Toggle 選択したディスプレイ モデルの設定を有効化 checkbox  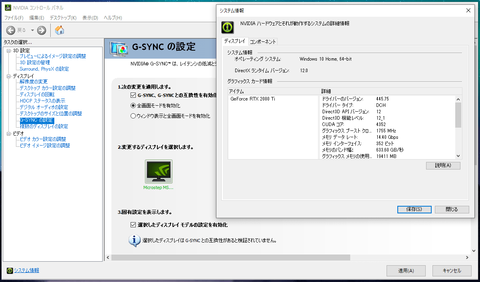click(133, 225)
